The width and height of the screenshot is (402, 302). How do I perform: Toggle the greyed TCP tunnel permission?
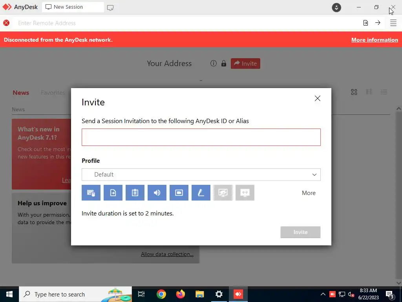(x=245, y=193)
